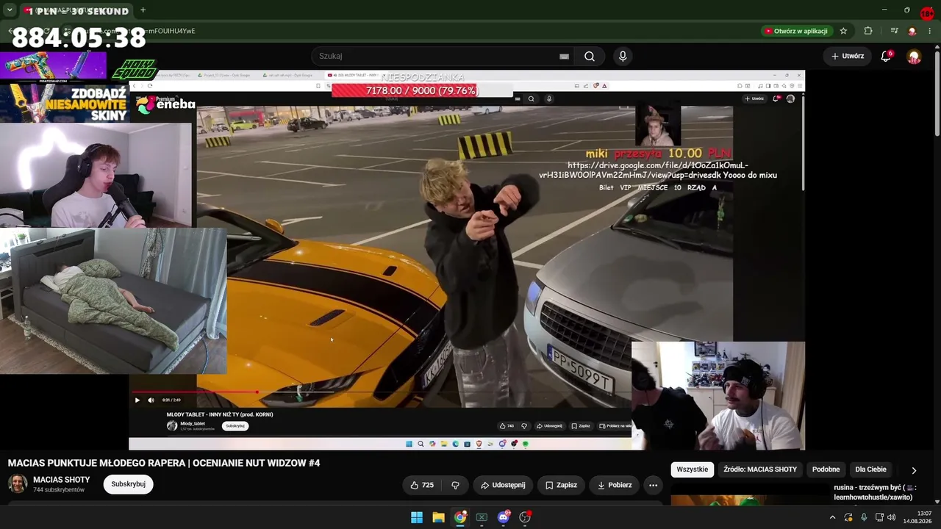This screenshot has height=529, width=941.
Task: Dislike the video with thumbs-down
Action: click(455, 485)
